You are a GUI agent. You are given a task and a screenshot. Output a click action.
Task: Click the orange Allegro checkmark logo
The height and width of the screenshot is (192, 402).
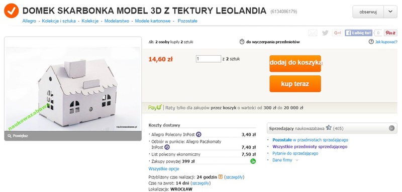(x=11, y=11)
